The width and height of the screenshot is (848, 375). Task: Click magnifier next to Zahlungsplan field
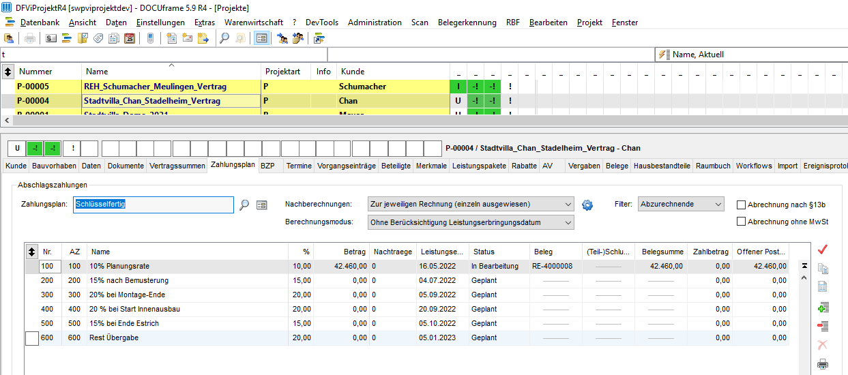(244, 205)
